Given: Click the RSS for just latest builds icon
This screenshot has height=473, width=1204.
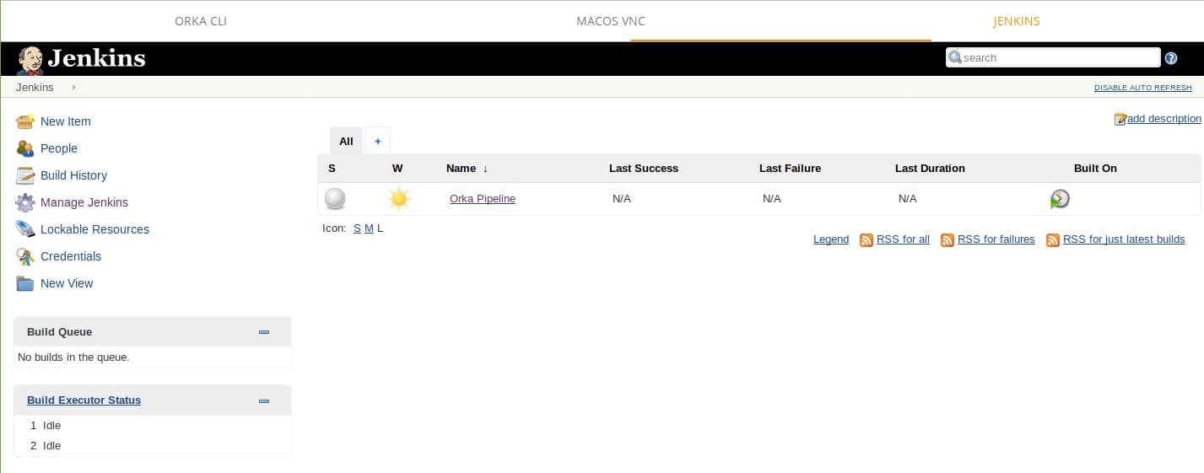Looking at the screenshot, I should coord(1053,240).
